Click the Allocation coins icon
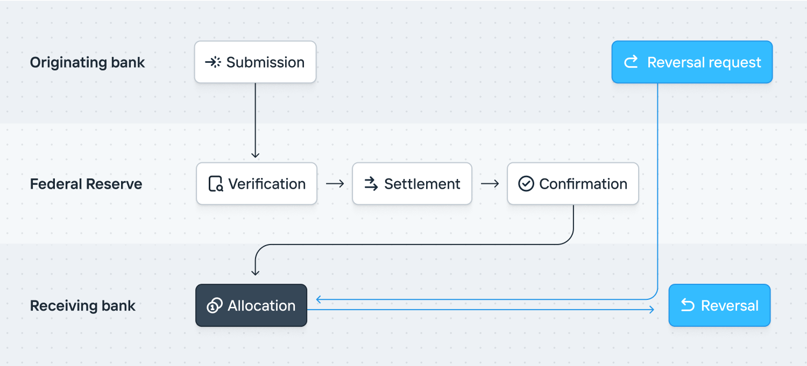Screen dimensions: 807x366 pyautogui.click(x=215, y=306)
